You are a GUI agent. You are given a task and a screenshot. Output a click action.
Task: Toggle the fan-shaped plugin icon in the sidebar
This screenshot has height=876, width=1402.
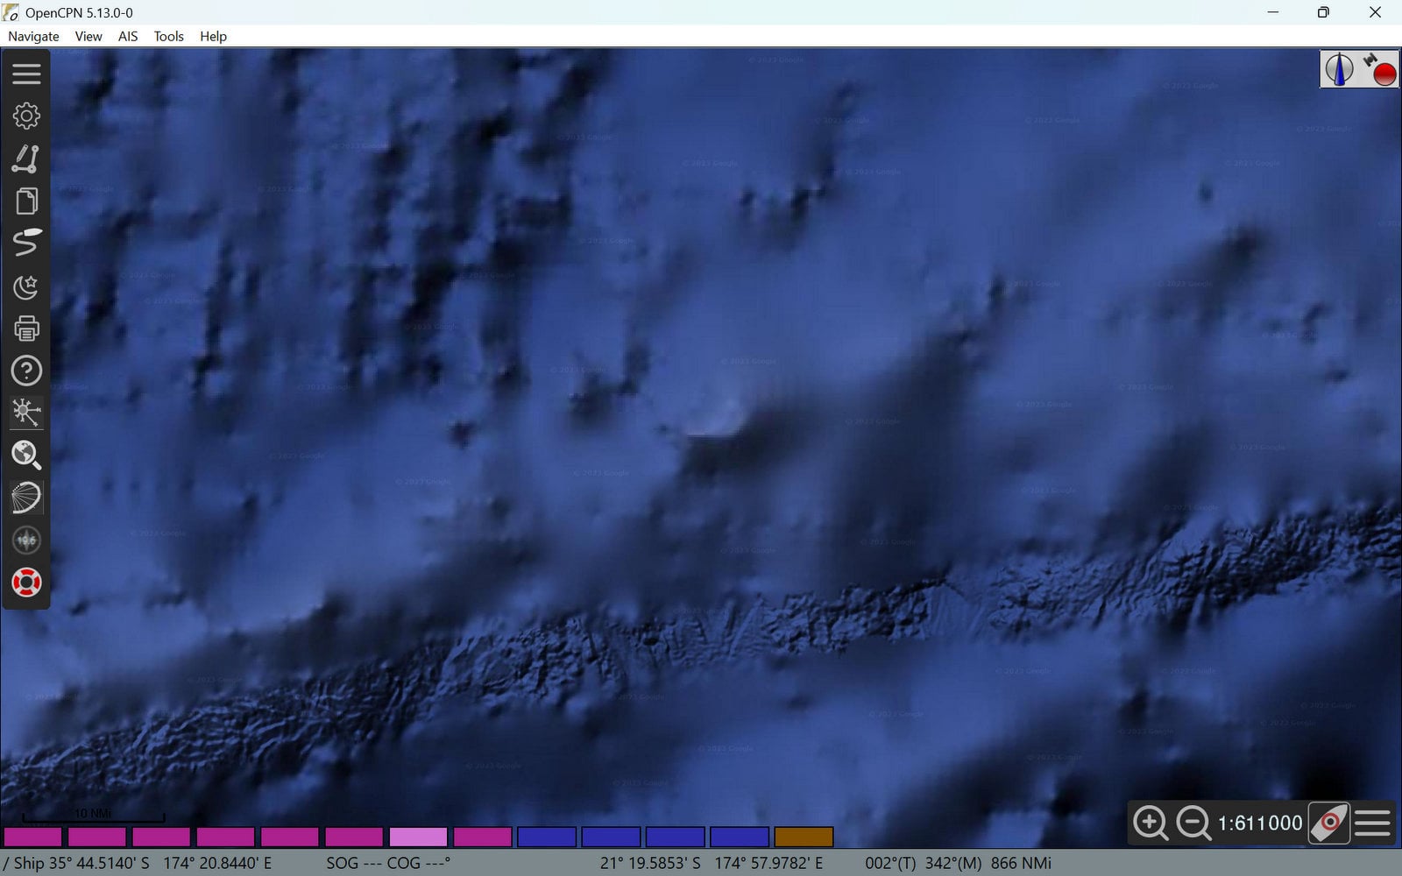pos(26,498)
